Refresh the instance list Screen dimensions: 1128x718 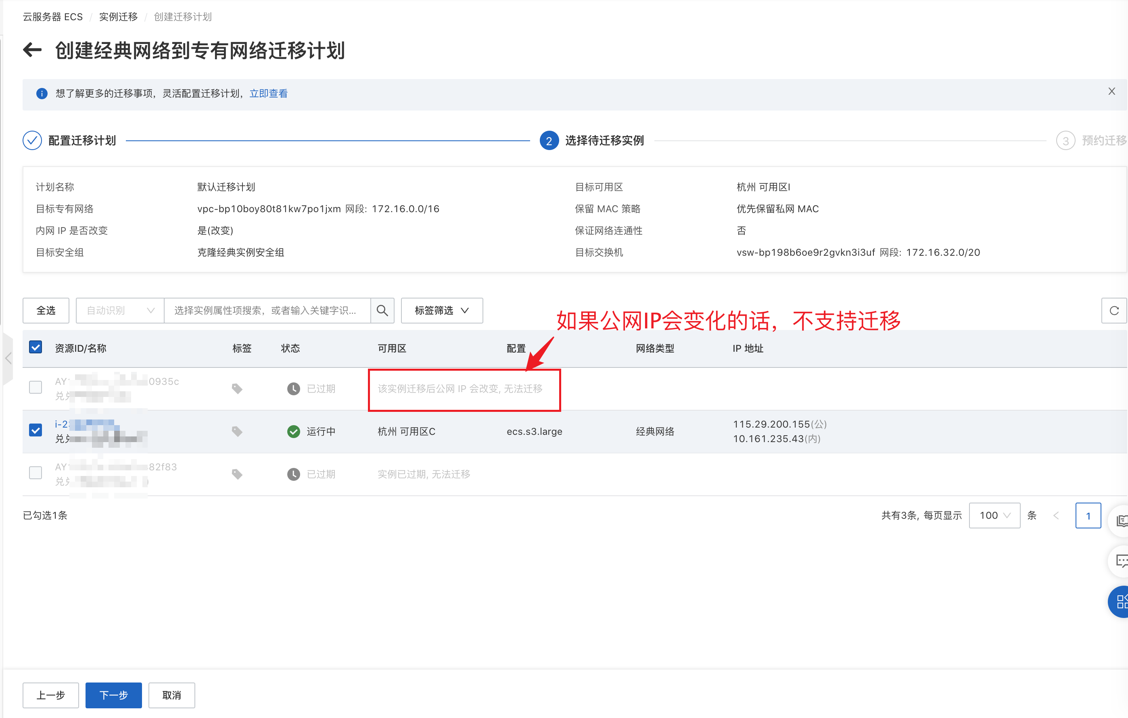pyautogui.click(x=1114, y=311)
